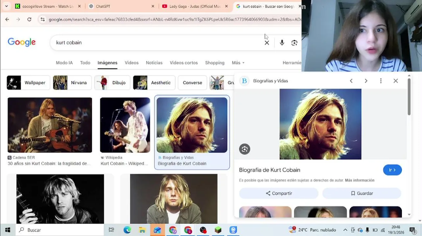Visit the page with the Ir button
422x236 pixels.
(392, 170)
